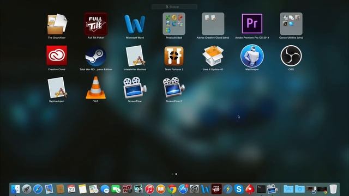The height and width of the screenshot is (196, 349).
Task: Select the second Launchpad page dot
Action: [x=176, y=174]
